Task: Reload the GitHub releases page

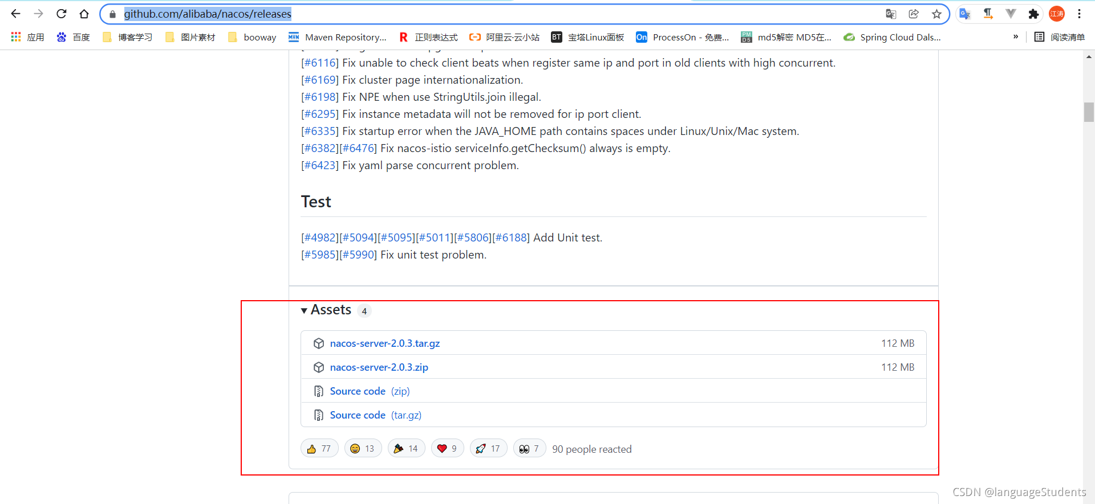Action: coord(62,14)
